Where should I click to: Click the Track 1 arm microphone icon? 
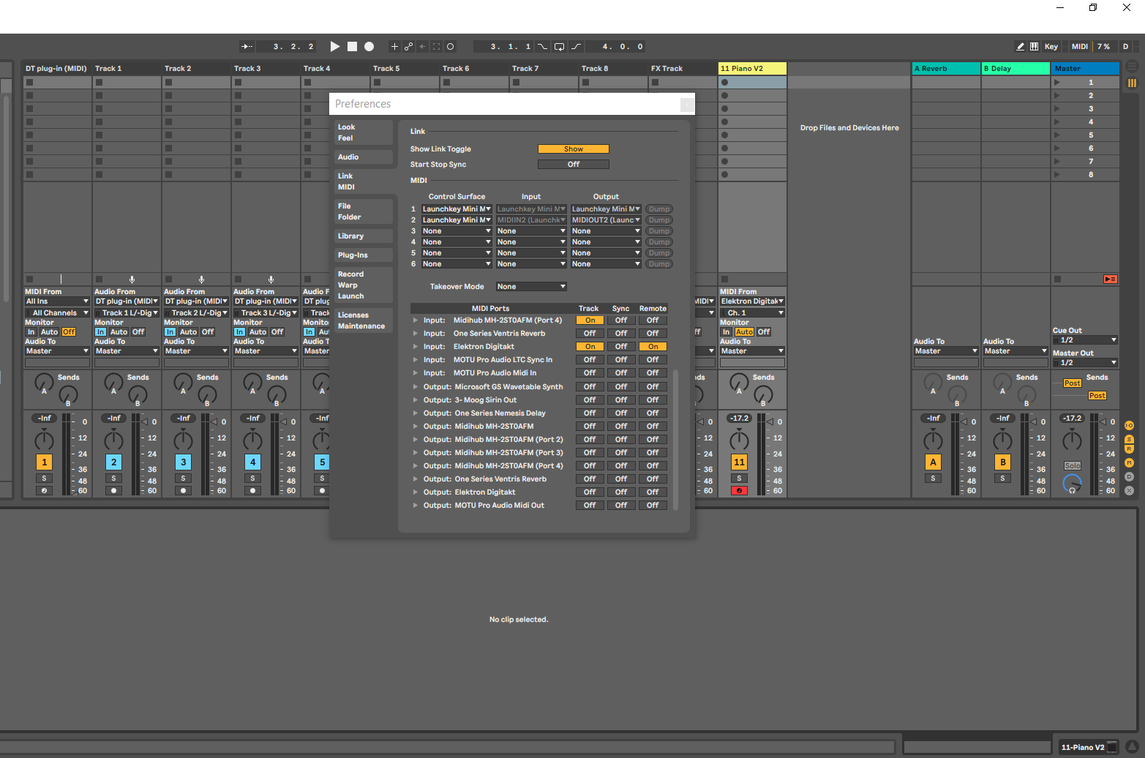click(132, 279)
